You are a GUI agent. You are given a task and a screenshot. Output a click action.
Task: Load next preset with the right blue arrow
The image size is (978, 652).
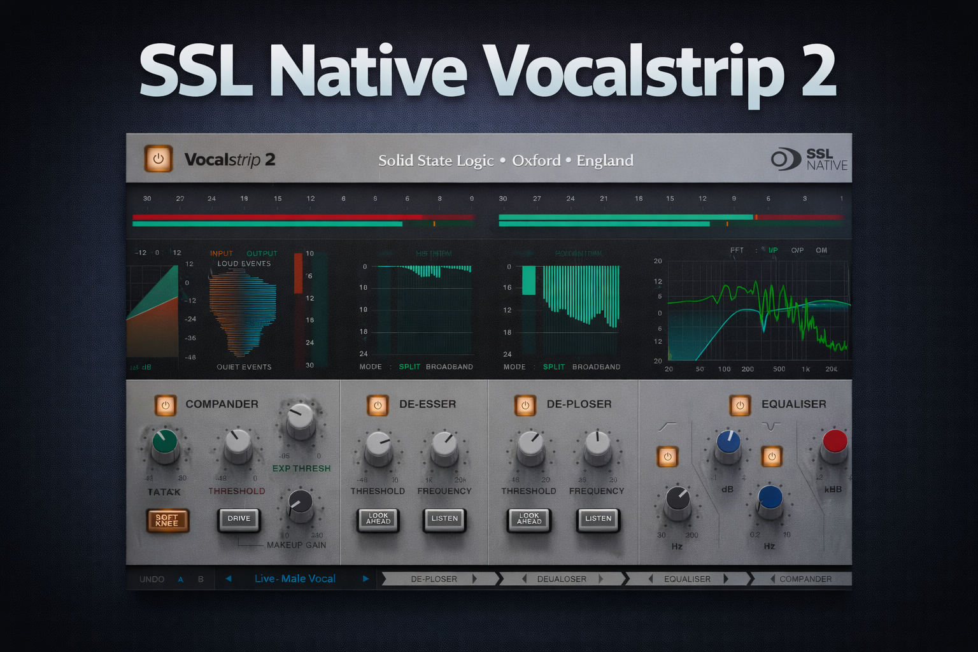coord(365,579)
